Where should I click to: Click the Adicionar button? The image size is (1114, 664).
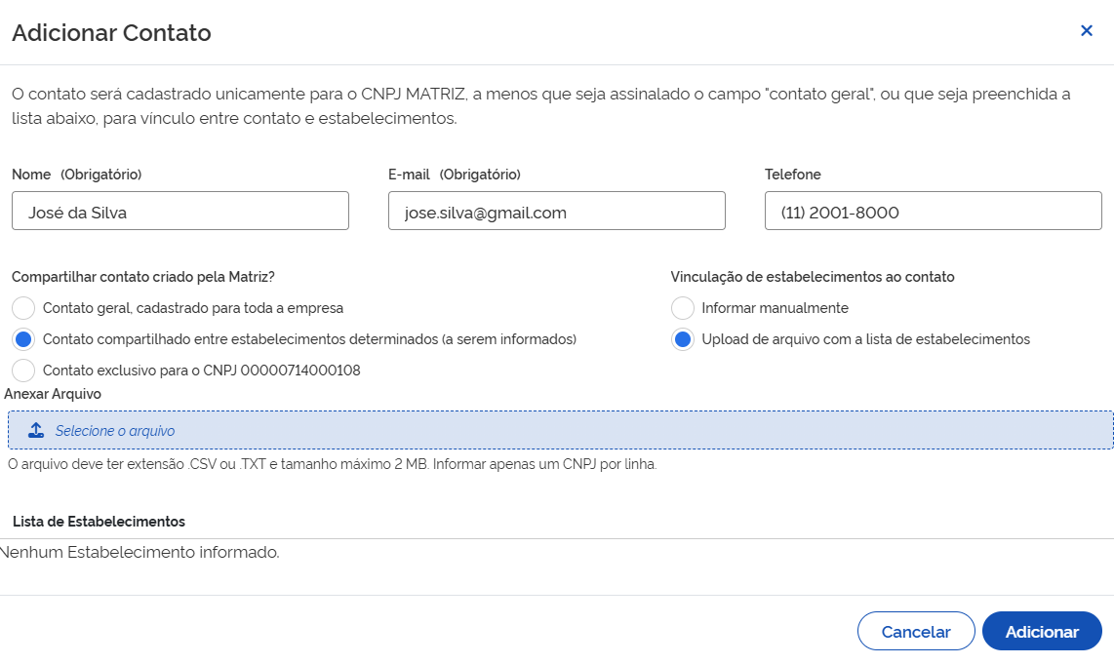(x=1041, y=632)
